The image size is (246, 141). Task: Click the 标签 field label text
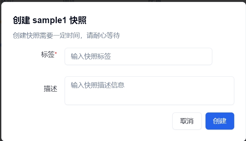pyautogui.click(x=48, y=54)
